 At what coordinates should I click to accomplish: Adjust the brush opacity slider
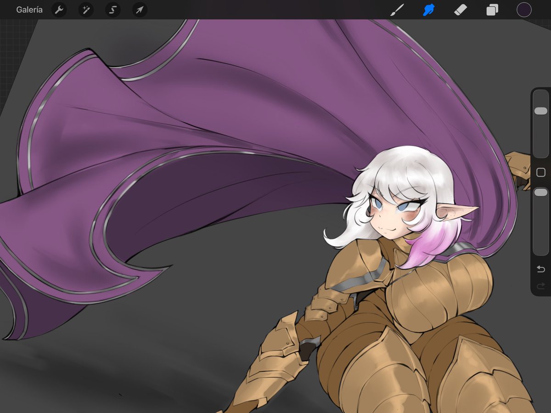(x=541, y=221)
